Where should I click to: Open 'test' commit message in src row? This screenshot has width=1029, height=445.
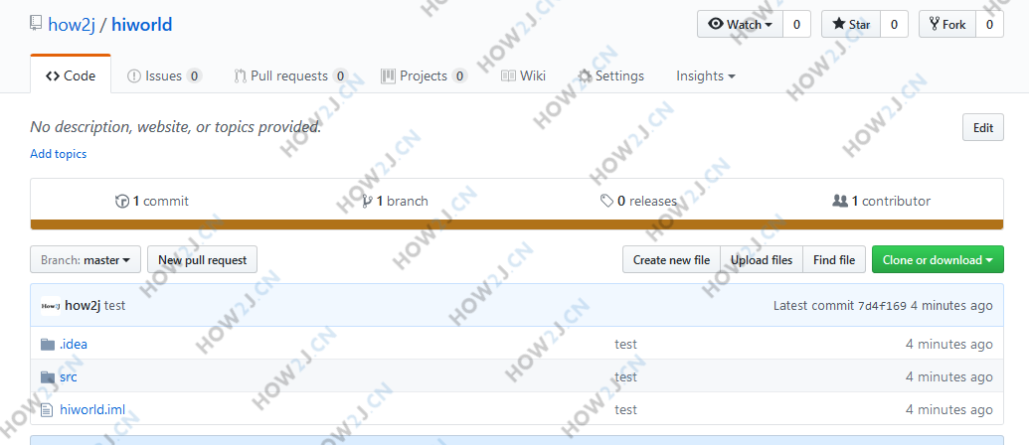[625, 376]
